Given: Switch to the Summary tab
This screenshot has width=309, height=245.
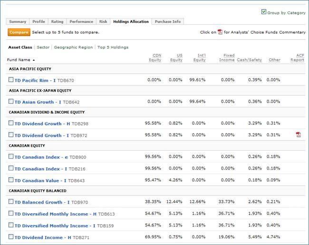Looking at the screenshot, I should click(x=18, y=21).
